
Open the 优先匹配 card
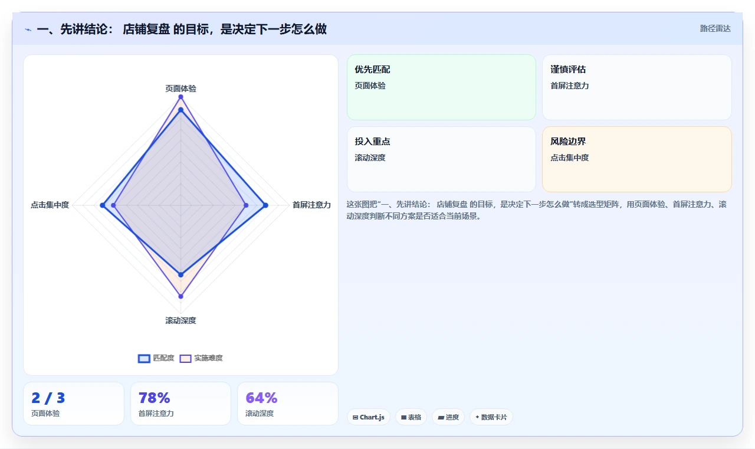click(x=441, y=87)
